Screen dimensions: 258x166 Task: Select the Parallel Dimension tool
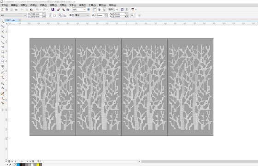(2, 73)
